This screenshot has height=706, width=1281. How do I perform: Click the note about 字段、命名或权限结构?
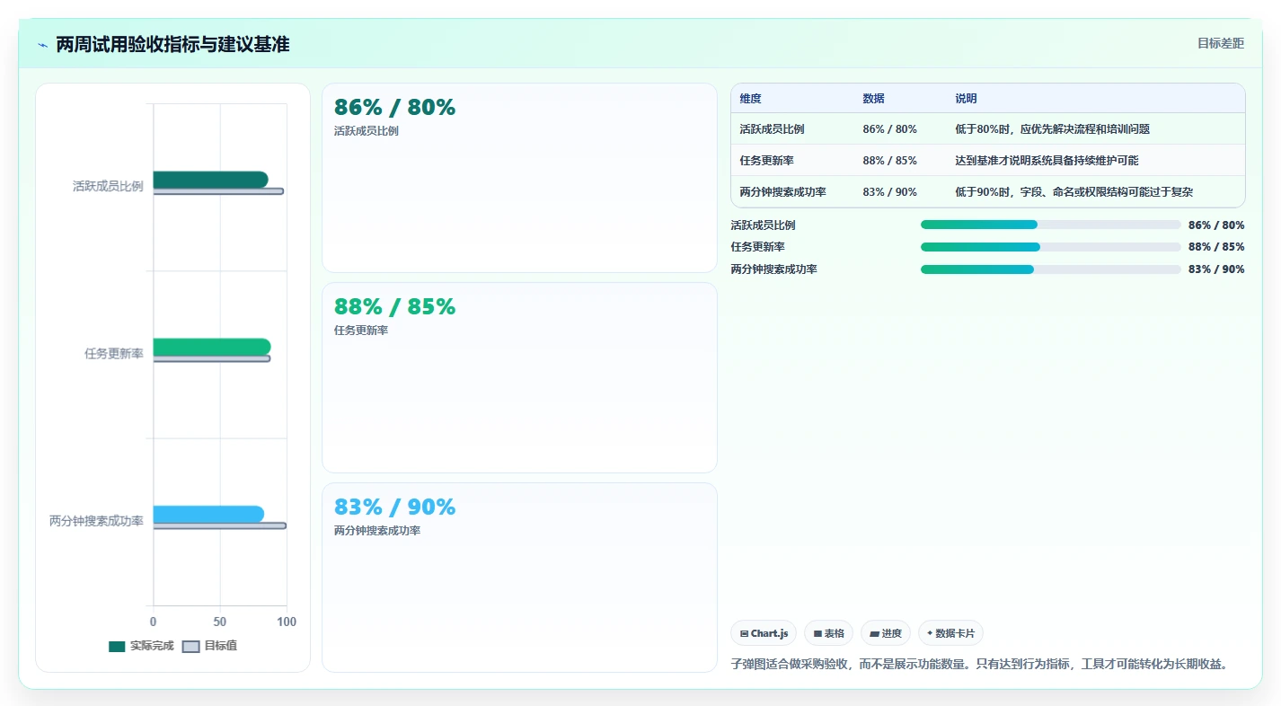(1073, 192)
